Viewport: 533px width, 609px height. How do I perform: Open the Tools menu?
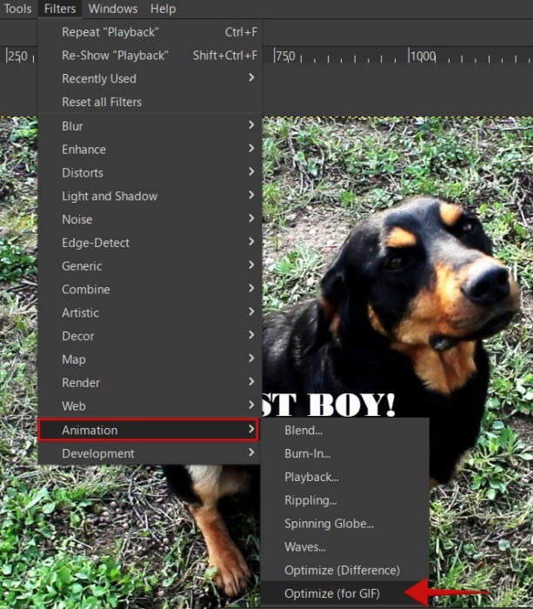(x=17, y=9)
